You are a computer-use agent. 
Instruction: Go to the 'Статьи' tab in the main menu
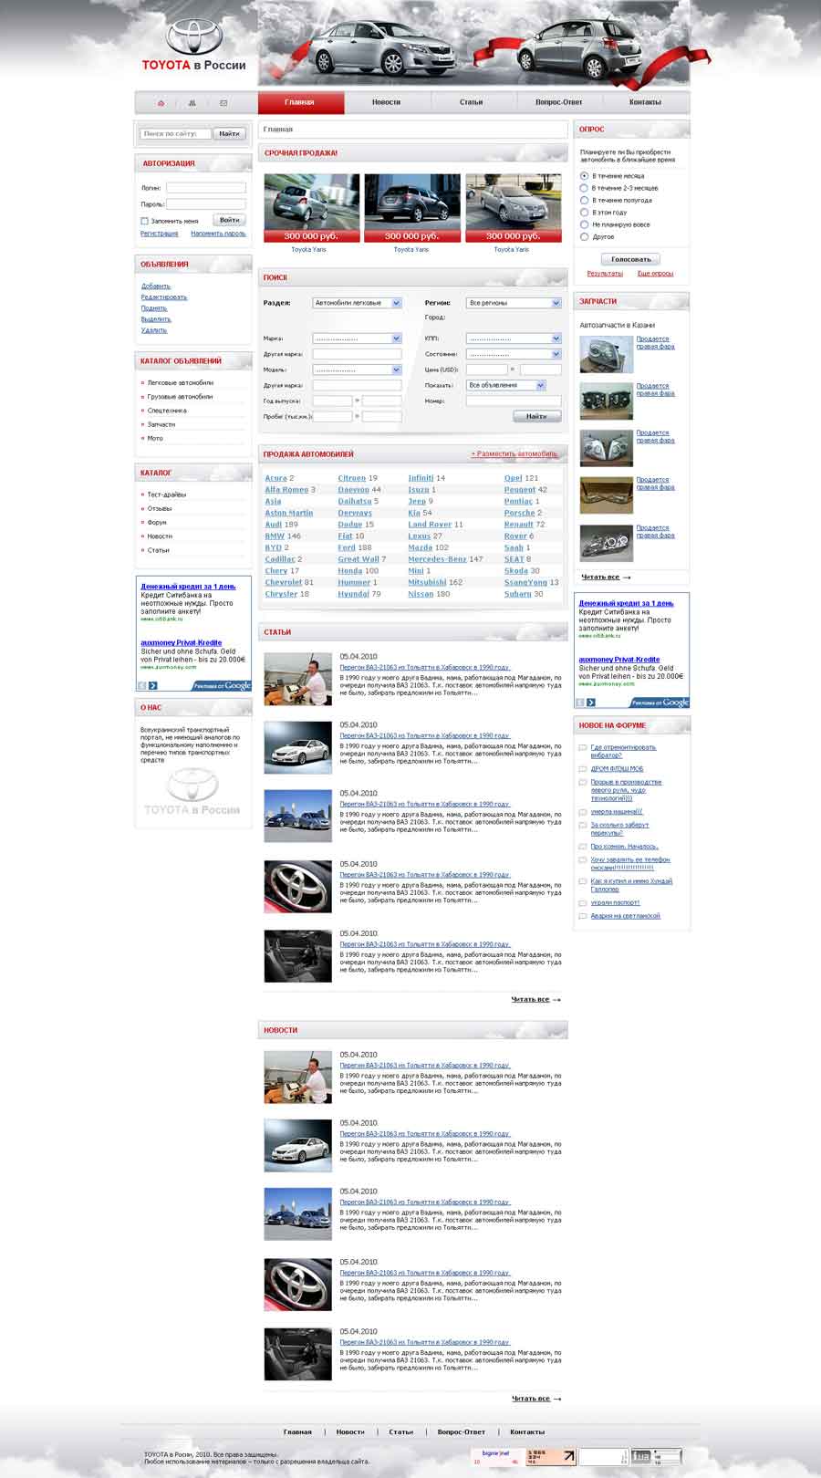[x=472, y=102]
